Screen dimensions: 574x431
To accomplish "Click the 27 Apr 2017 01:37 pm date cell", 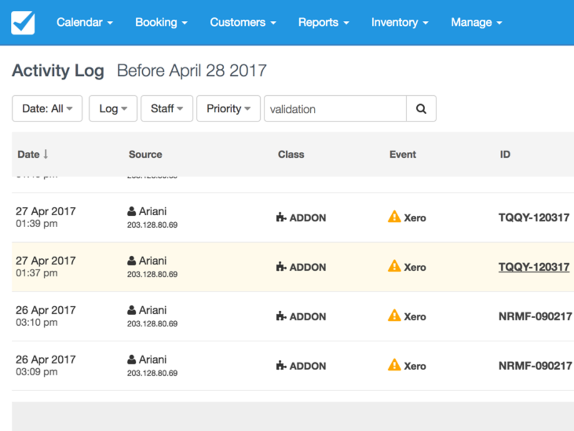I will coord(46,267).
